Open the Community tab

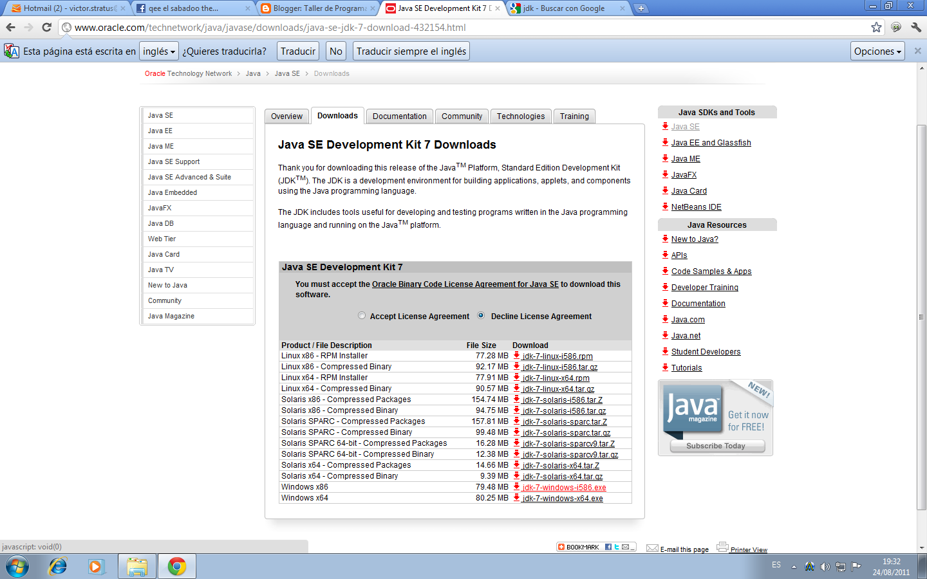click(x=462, y=116)
